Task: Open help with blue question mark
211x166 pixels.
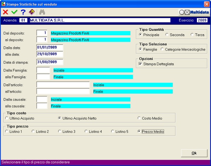Action: (x=23, y=12)
